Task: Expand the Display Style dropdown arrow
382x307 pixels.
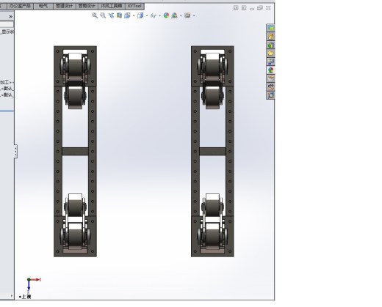Action: pos(147,16)
